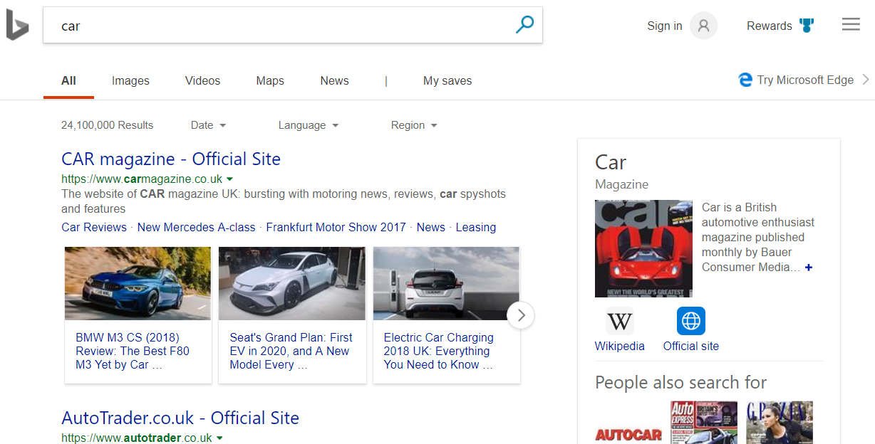Open the Frankfurt Motor Show 2017 link

click(336, 228)
